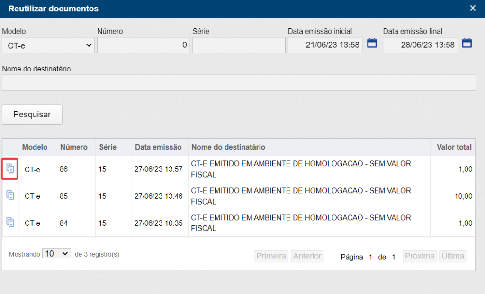Viewport: 485px width, 294px height.
Task: Click reuse document icon for CT-e 86
Action: click(10, 169)
